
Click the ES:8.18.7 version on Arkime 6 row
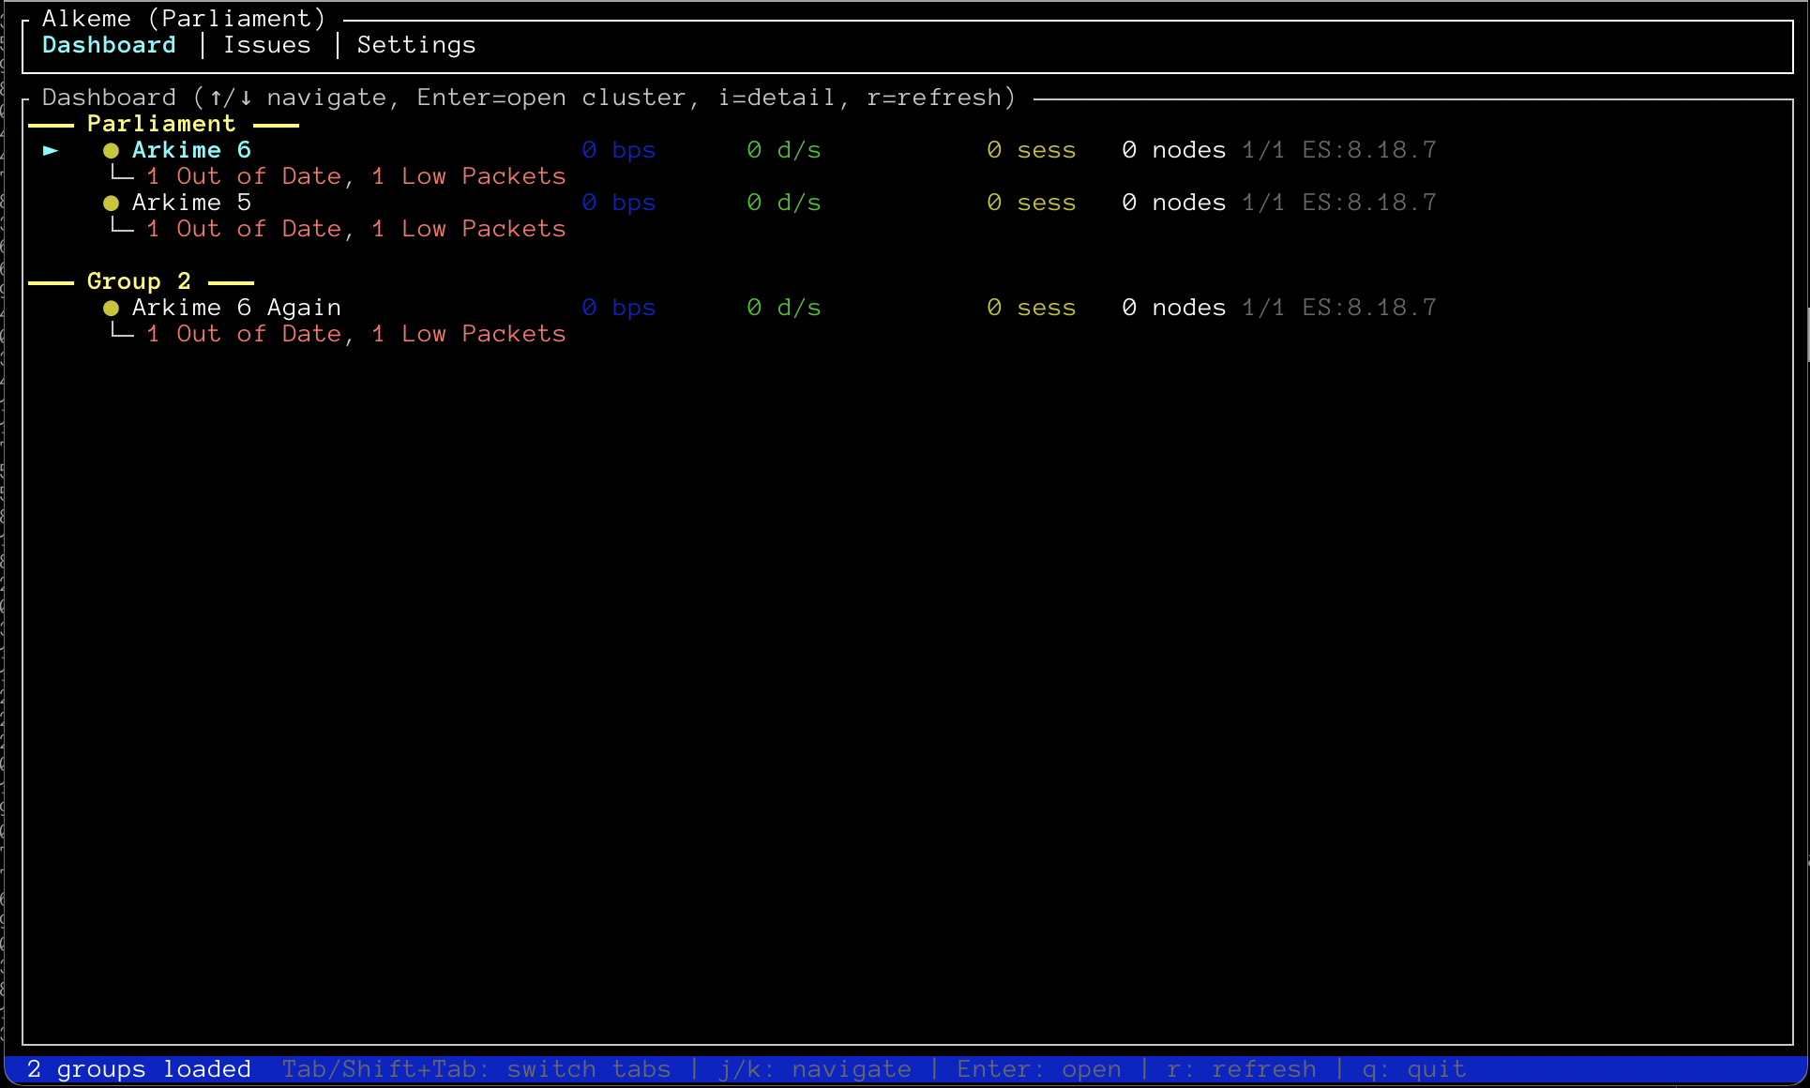coord(1368,150)
